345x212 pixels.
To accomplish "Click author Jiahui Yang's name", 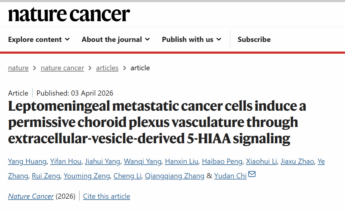I will 103,162.
